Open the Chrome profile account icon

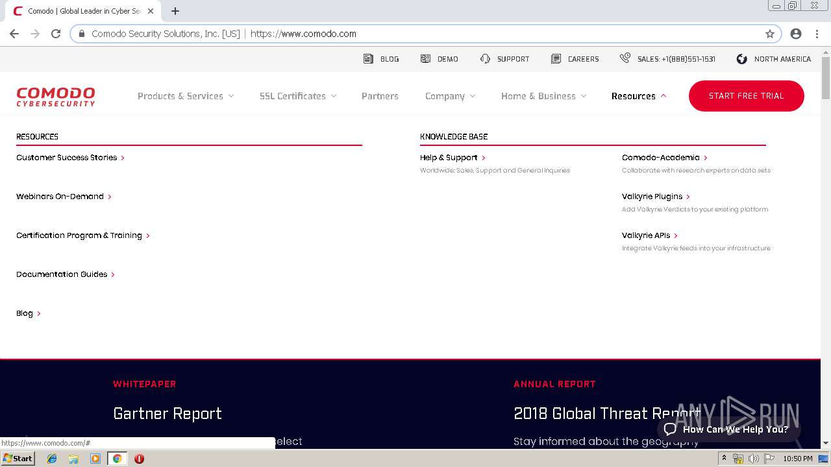796,34
